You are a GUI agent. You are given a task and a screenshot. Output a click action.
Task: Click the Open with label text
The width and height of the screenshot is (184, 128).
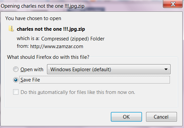coord(32,70)
